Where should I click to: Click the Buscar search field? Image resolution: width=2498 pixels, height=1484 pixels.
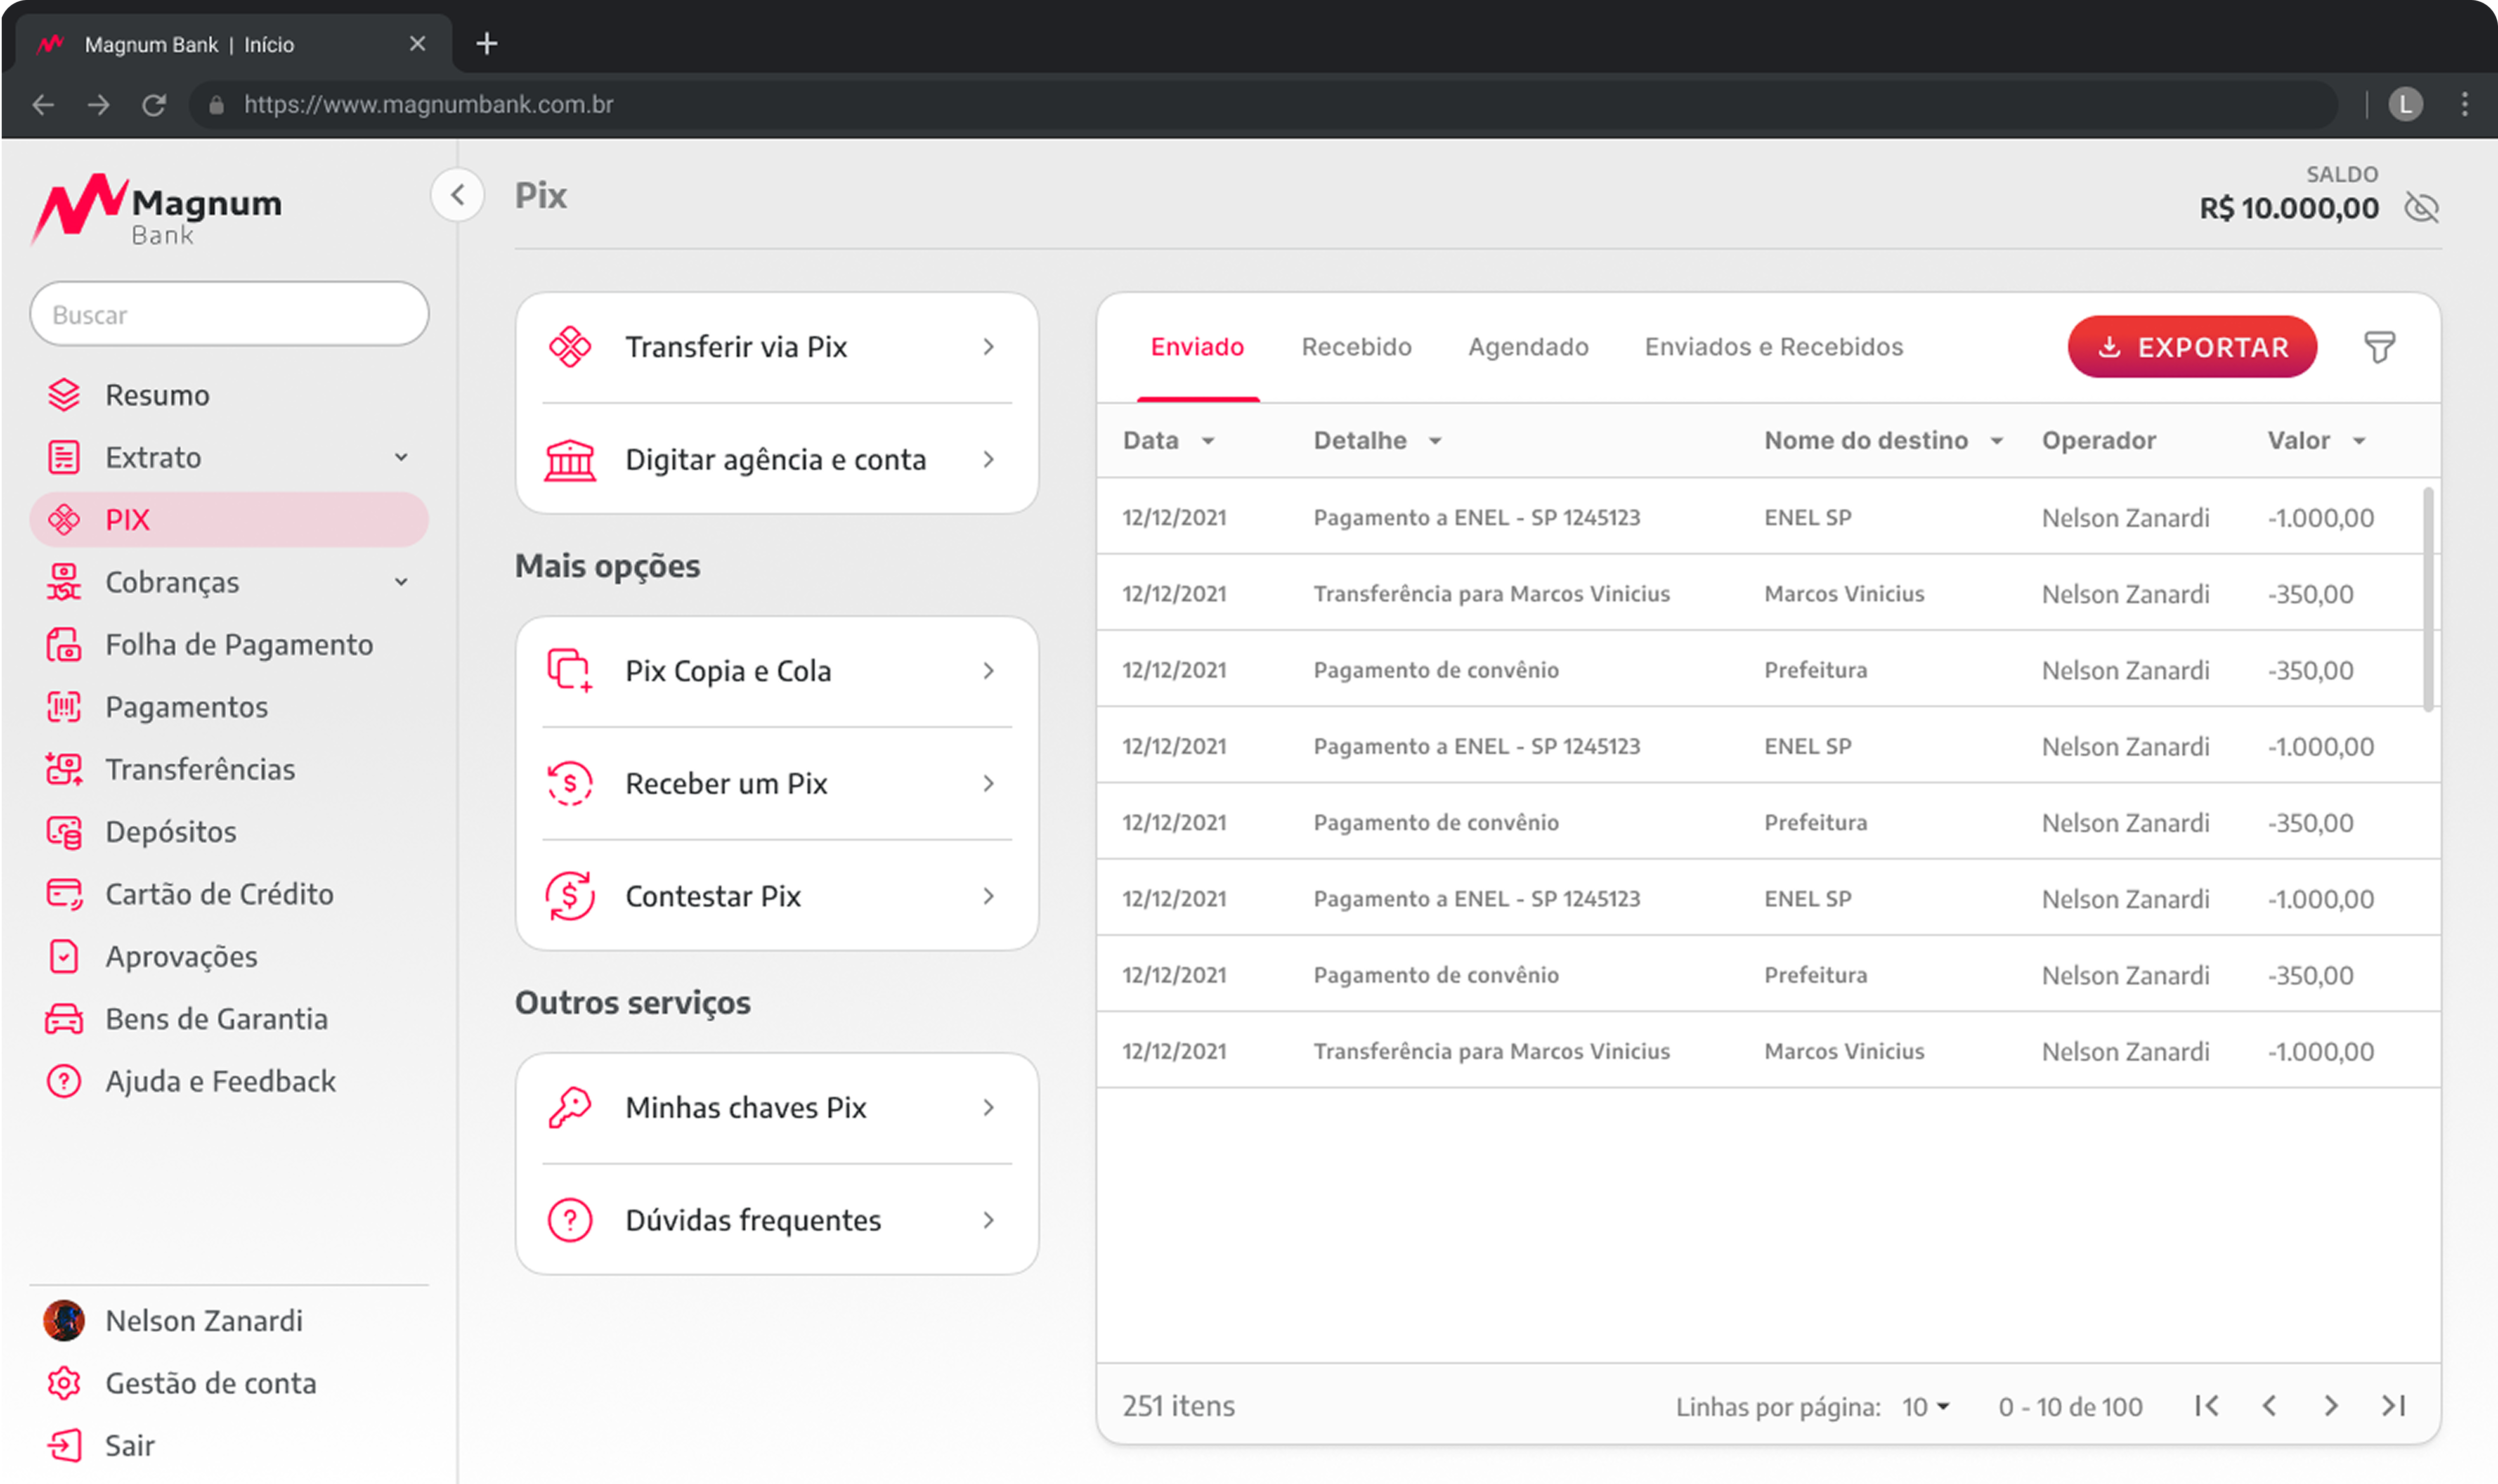[x=229, y=315]
